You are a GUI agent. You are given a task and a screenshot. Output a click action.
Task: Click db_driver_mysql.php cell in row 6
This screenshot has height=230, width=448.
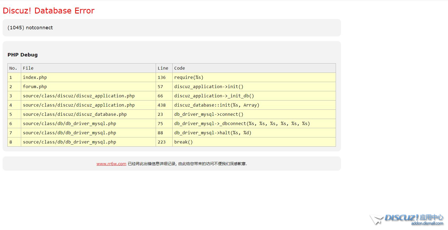click(88, 123)
